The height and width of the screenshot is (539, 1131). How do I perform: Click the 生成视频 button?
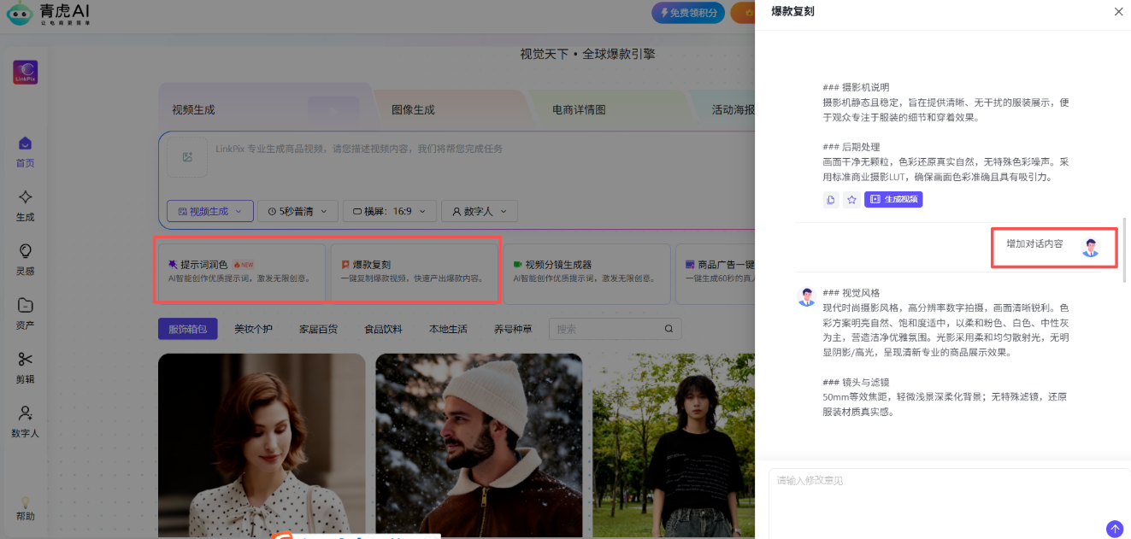pyautogui.click(x=893, y=199)
